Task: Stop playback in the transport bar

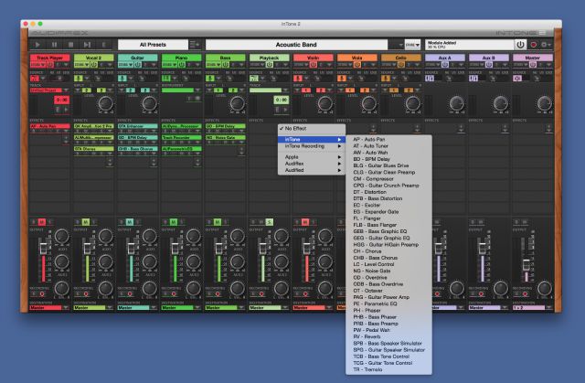Action: 70,45
